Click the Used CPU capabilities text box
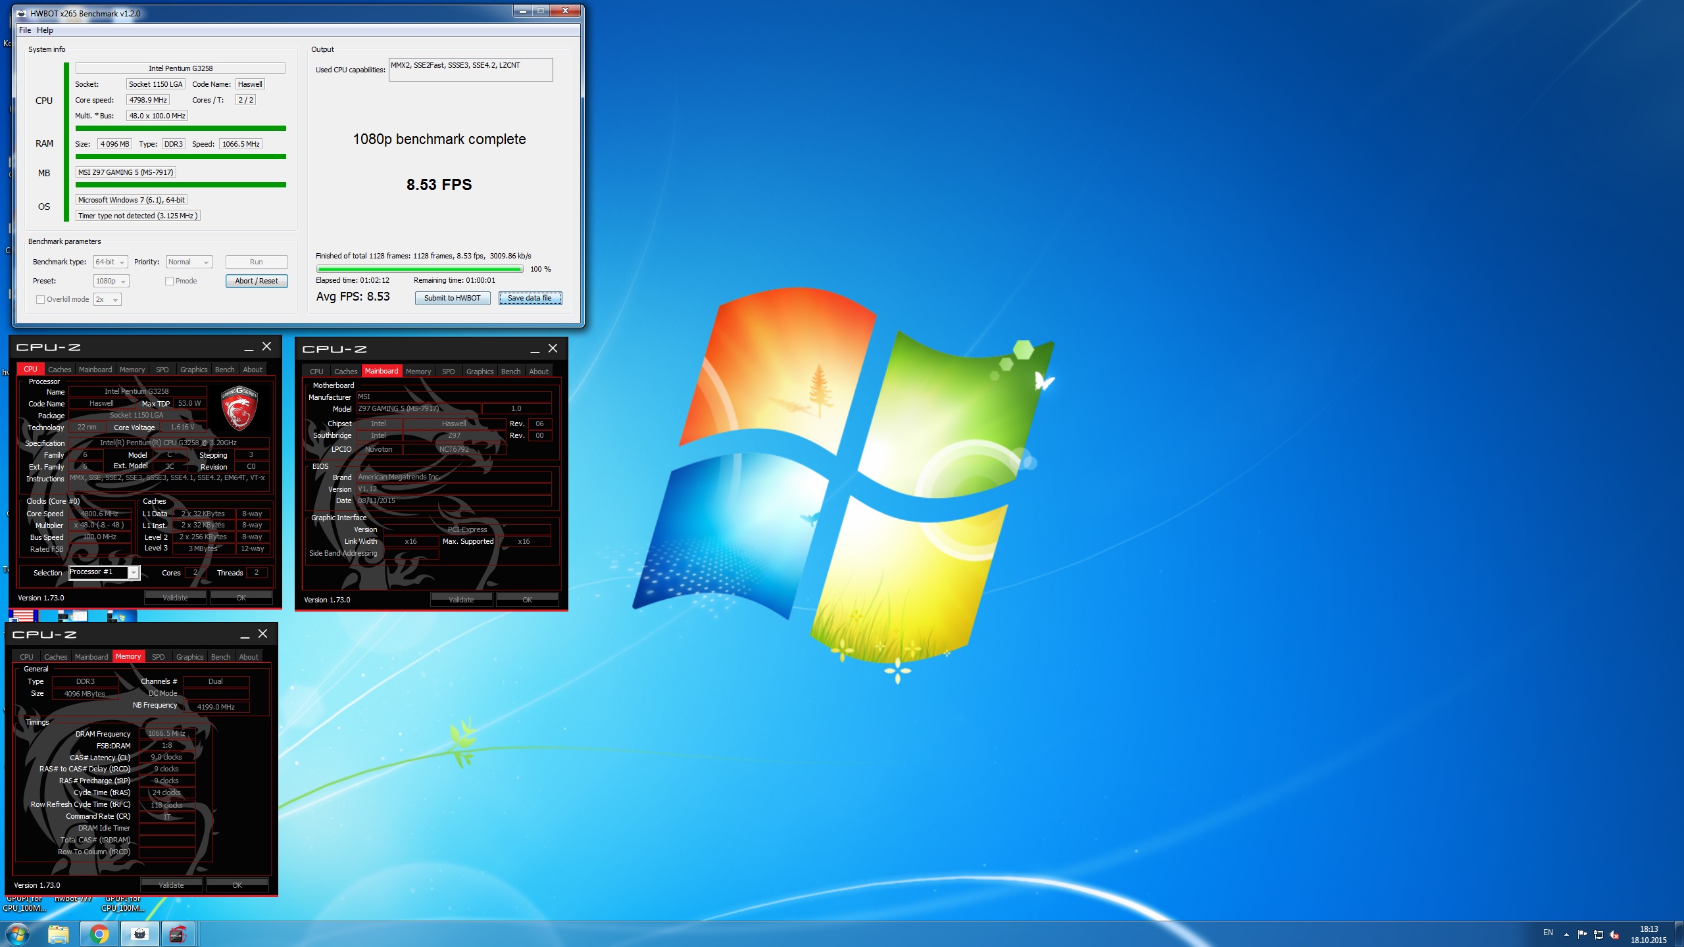 click(471, 70)
